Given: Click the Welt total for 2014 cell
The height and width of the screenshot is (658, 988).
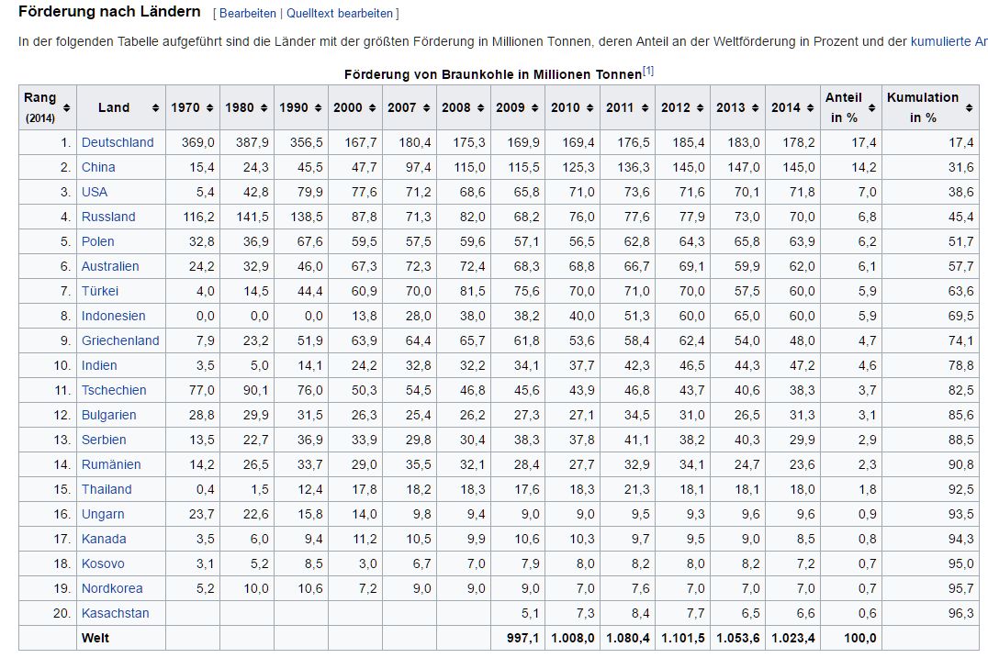Looking at the screenshot, I should 792,638.
